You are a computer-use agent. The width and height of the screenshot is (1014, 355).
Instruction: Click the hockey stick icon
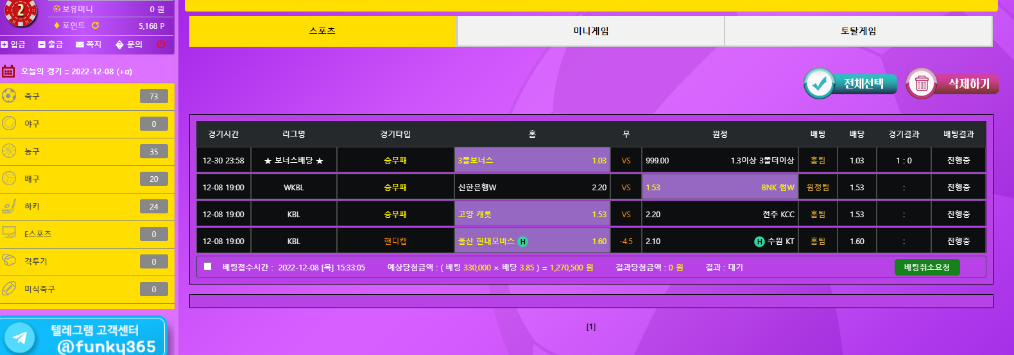[x=9, y=206]
